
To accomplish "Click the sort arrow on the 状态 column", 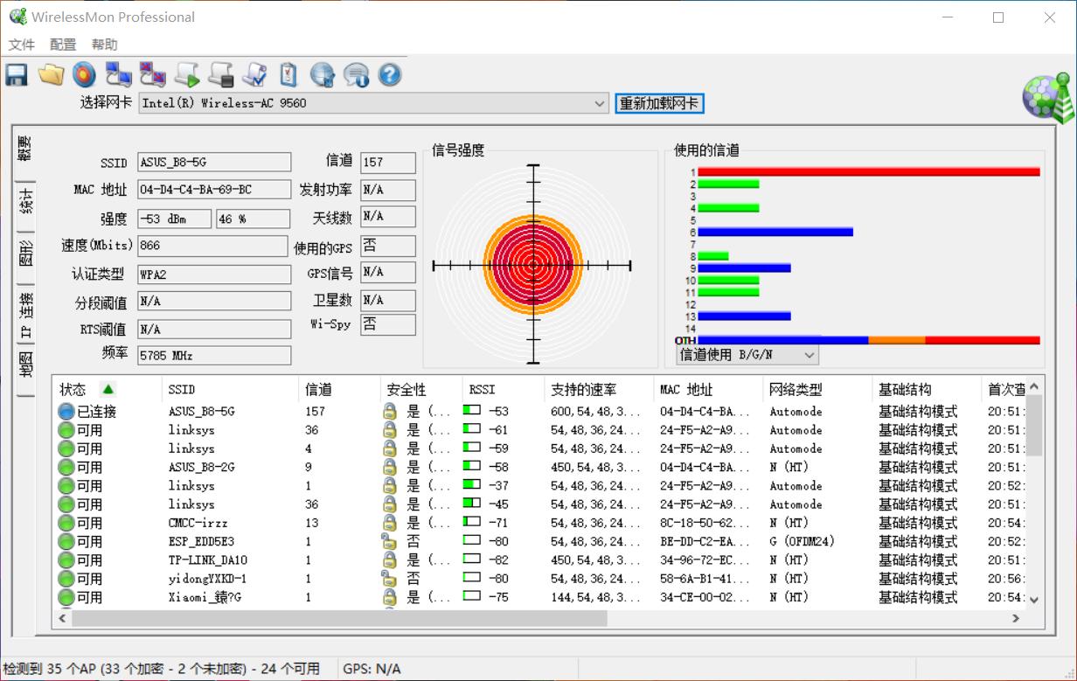I will pyautogui.click(x=108, y=389).
